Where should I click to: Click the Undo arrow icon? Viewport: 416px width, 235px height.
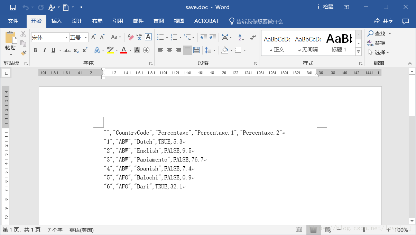(x=26, y=7)
